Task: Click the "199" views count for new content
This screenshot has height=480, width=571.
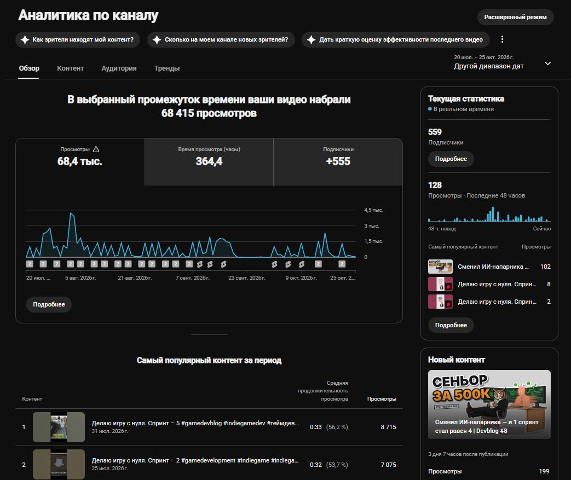Action: point(544,471)
